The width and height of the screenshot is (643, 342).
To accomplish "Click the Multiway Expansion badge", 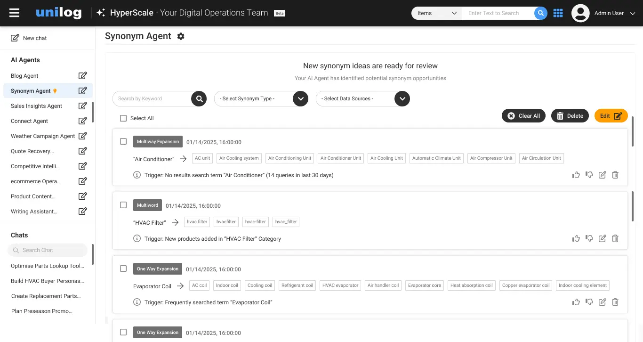I will [158, 141].
